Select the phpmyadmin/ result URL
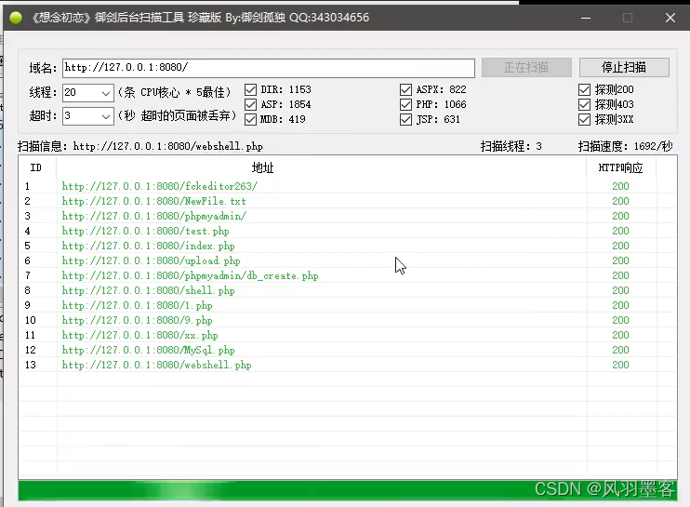Image resolution: width=690 pixels, height=507 pixels. pos(154,216)
